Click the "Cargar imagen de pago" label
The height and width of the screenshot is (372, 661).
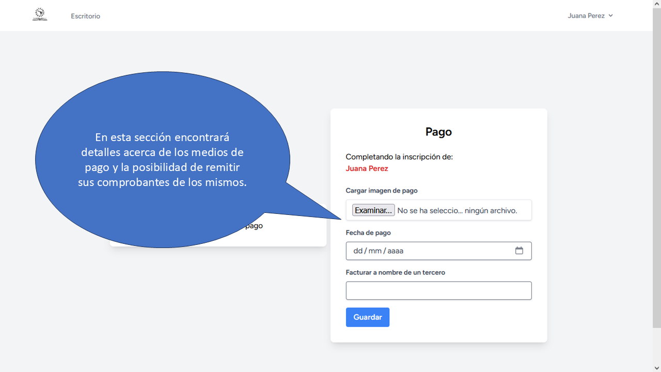point(381,191)
